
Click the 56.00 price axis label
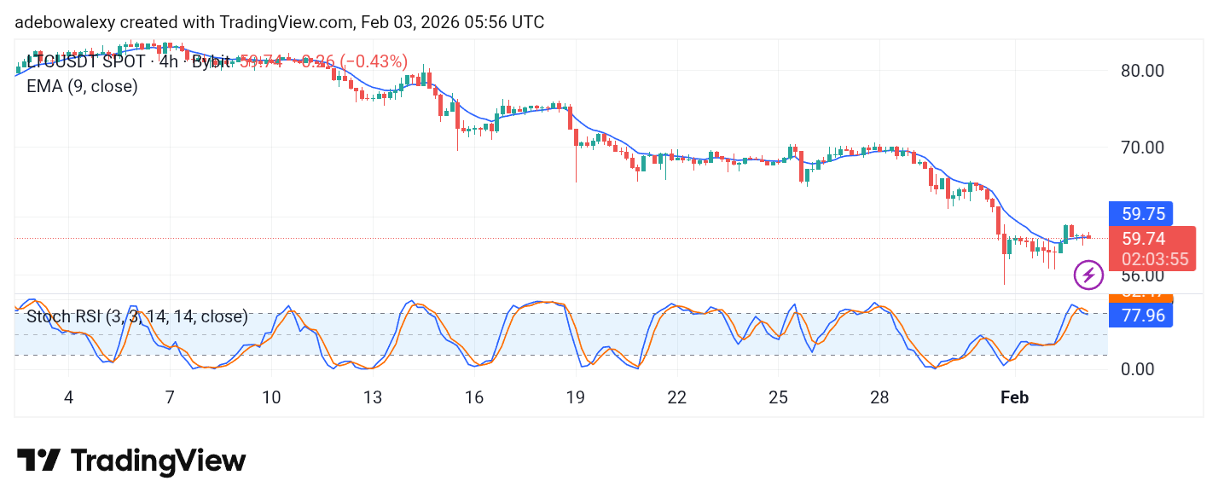coord(1143,275)
